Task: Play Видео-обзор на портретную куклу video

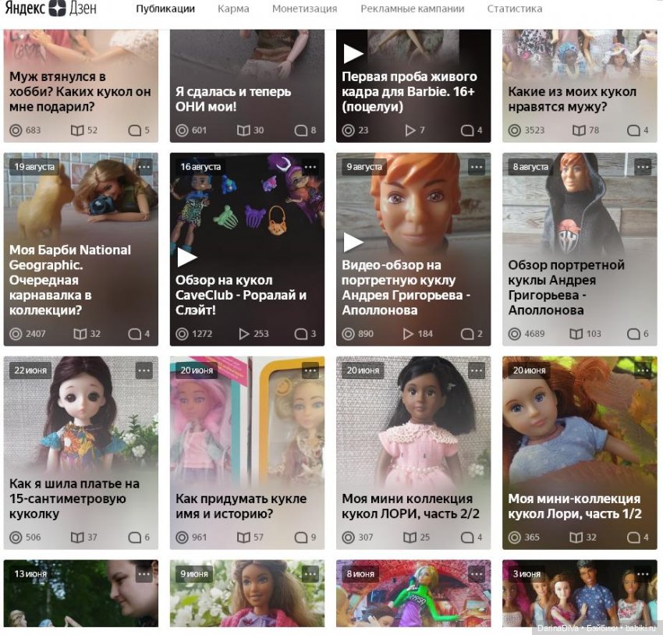Action: (353, 243)
